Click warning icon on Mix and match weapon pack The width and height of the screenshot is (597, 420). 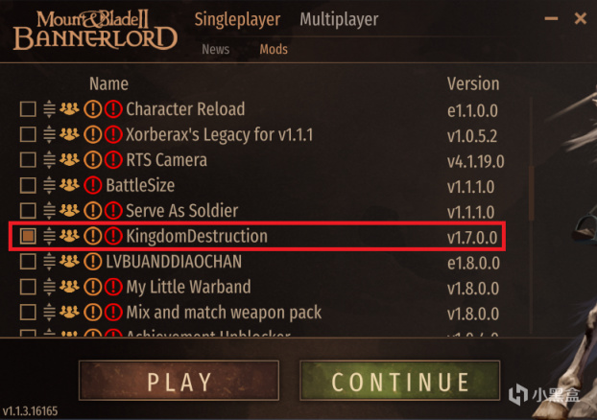(93, 312)
